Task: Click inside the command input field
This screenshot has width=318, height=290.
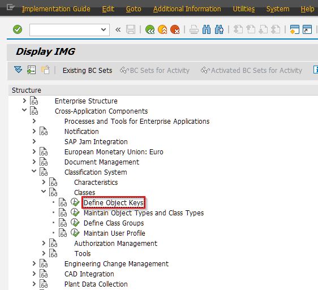Action: pos(65,30)
